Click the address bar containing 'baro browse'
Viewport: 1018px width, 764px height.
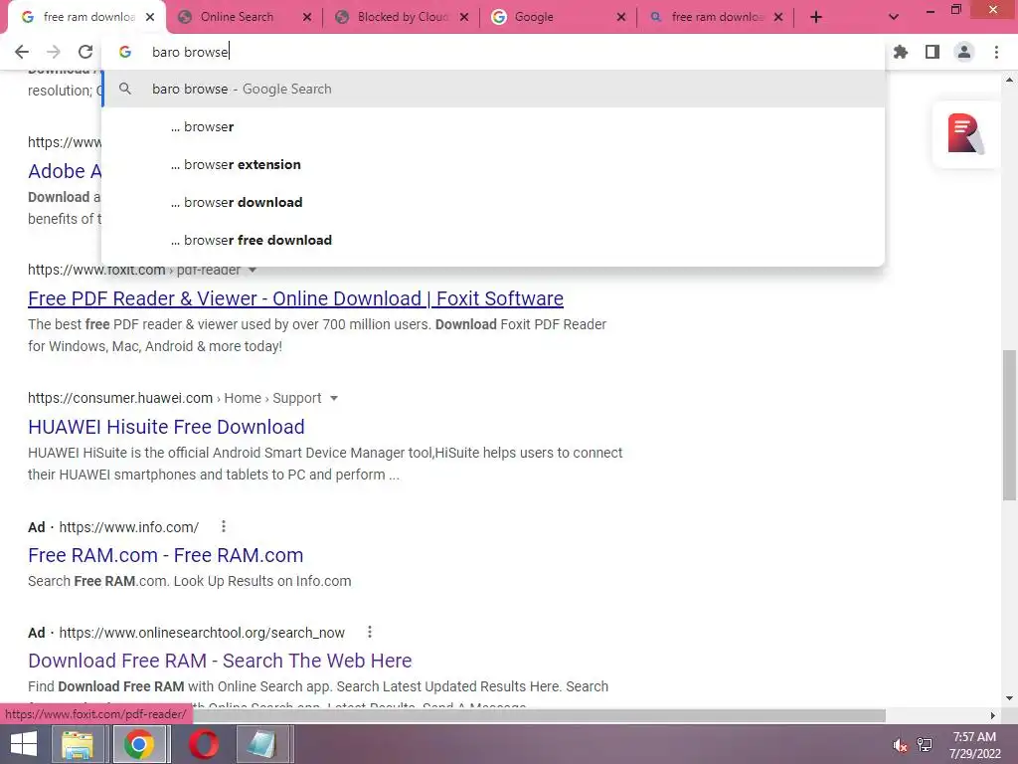tap(493, 52)
